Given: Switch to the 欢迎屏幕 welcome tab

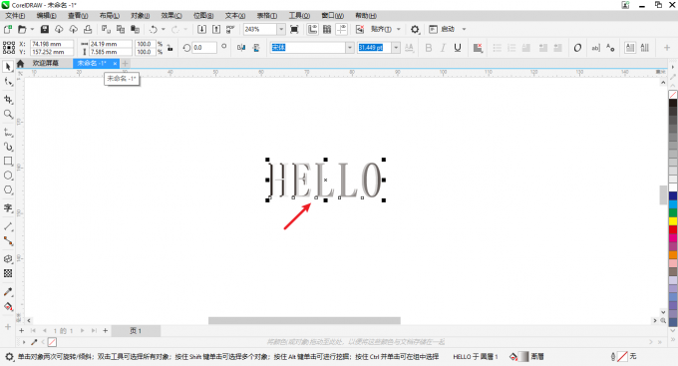Looking at the screenshot, I should 46,63.
